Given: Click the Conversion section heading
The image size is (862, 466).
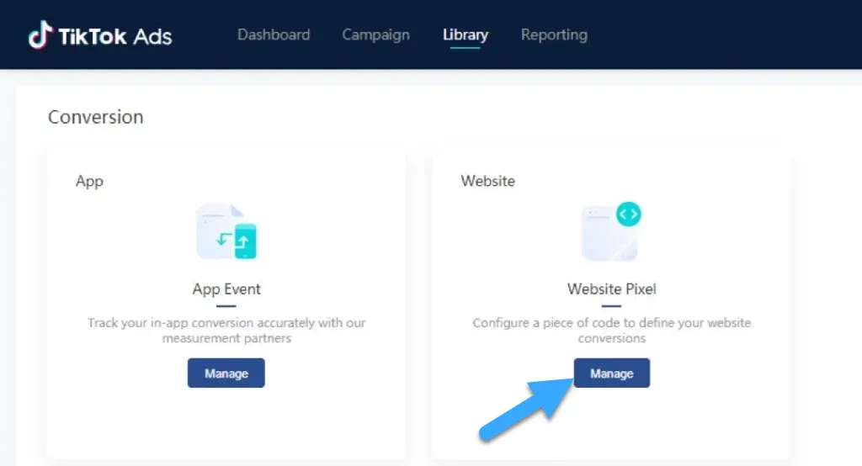Looking at the screenshot, I should click(95, 117).
